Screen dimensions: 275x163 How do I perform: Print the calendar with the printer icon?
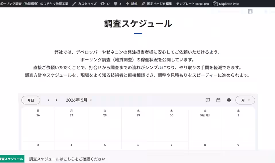click(x=229, y=100)
